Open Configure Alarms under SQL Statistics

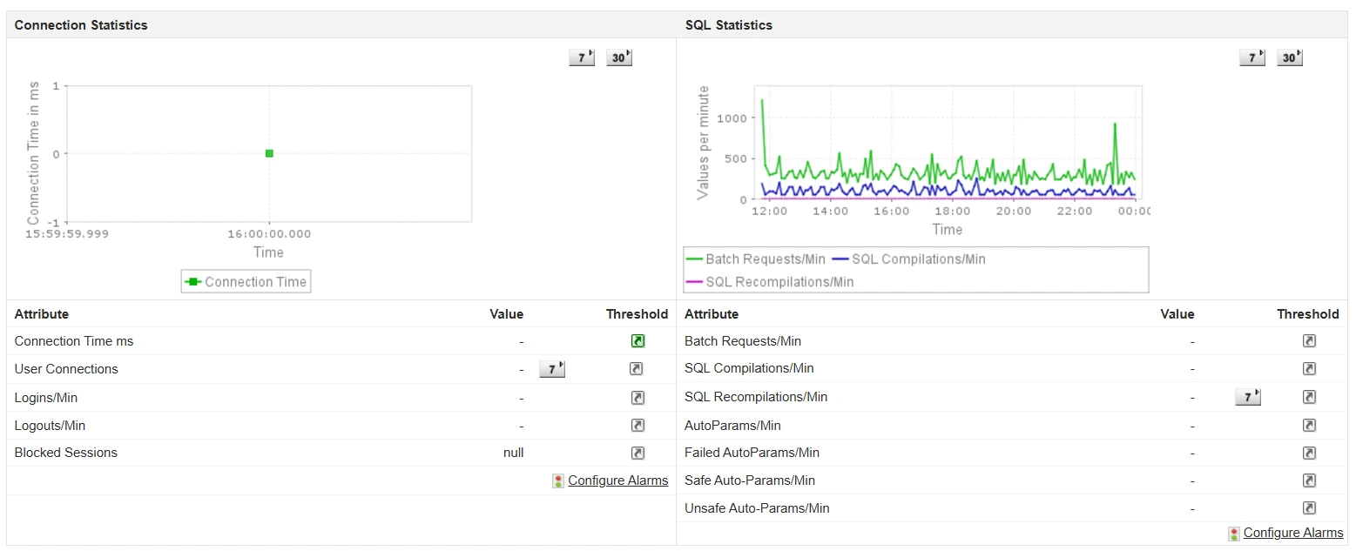(x=1293, y=533)
